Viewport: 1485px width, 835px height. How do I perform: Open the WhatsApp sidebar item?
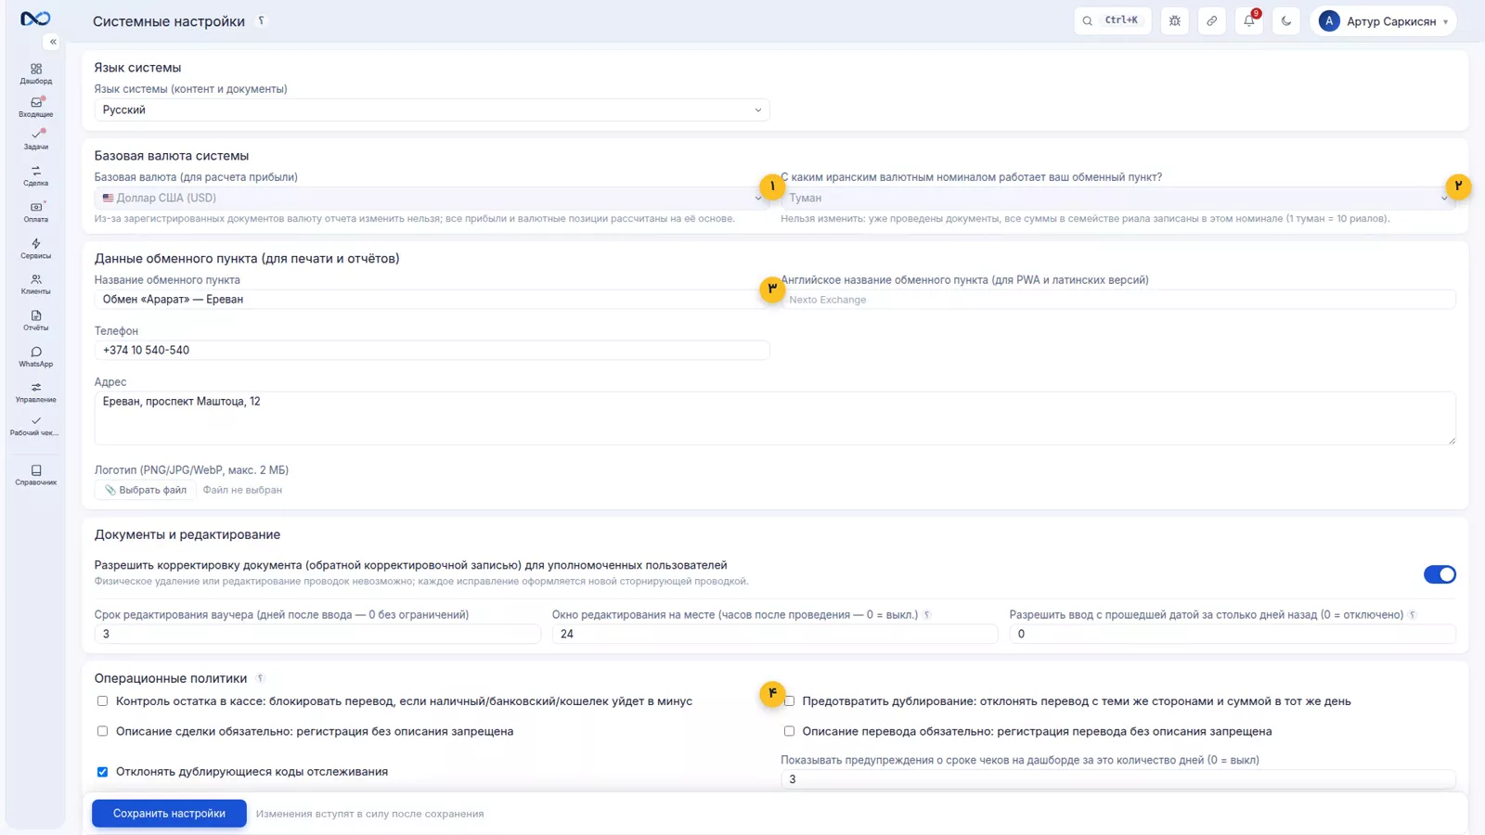pyautogui.click(x=35, y=356)
